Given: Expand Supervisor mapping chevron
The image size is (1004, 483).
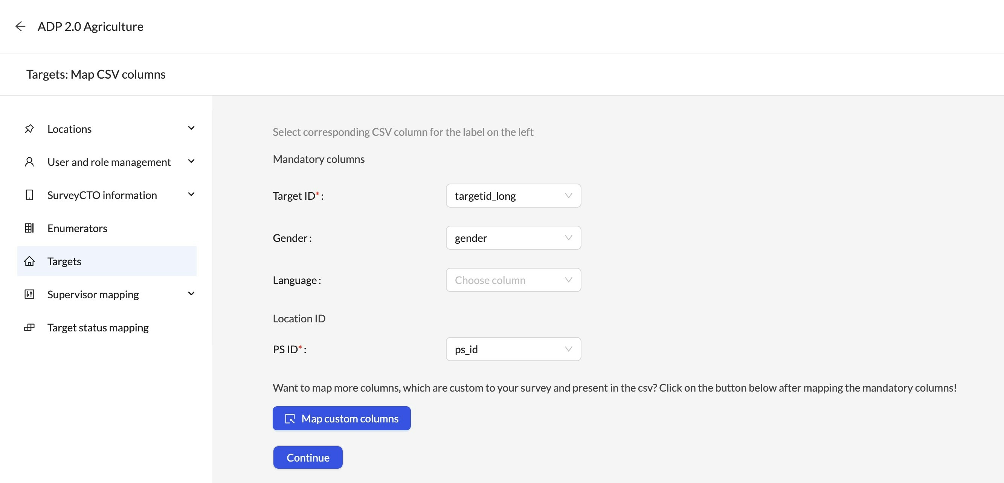Looking at the screenshot, I should 191,293.
